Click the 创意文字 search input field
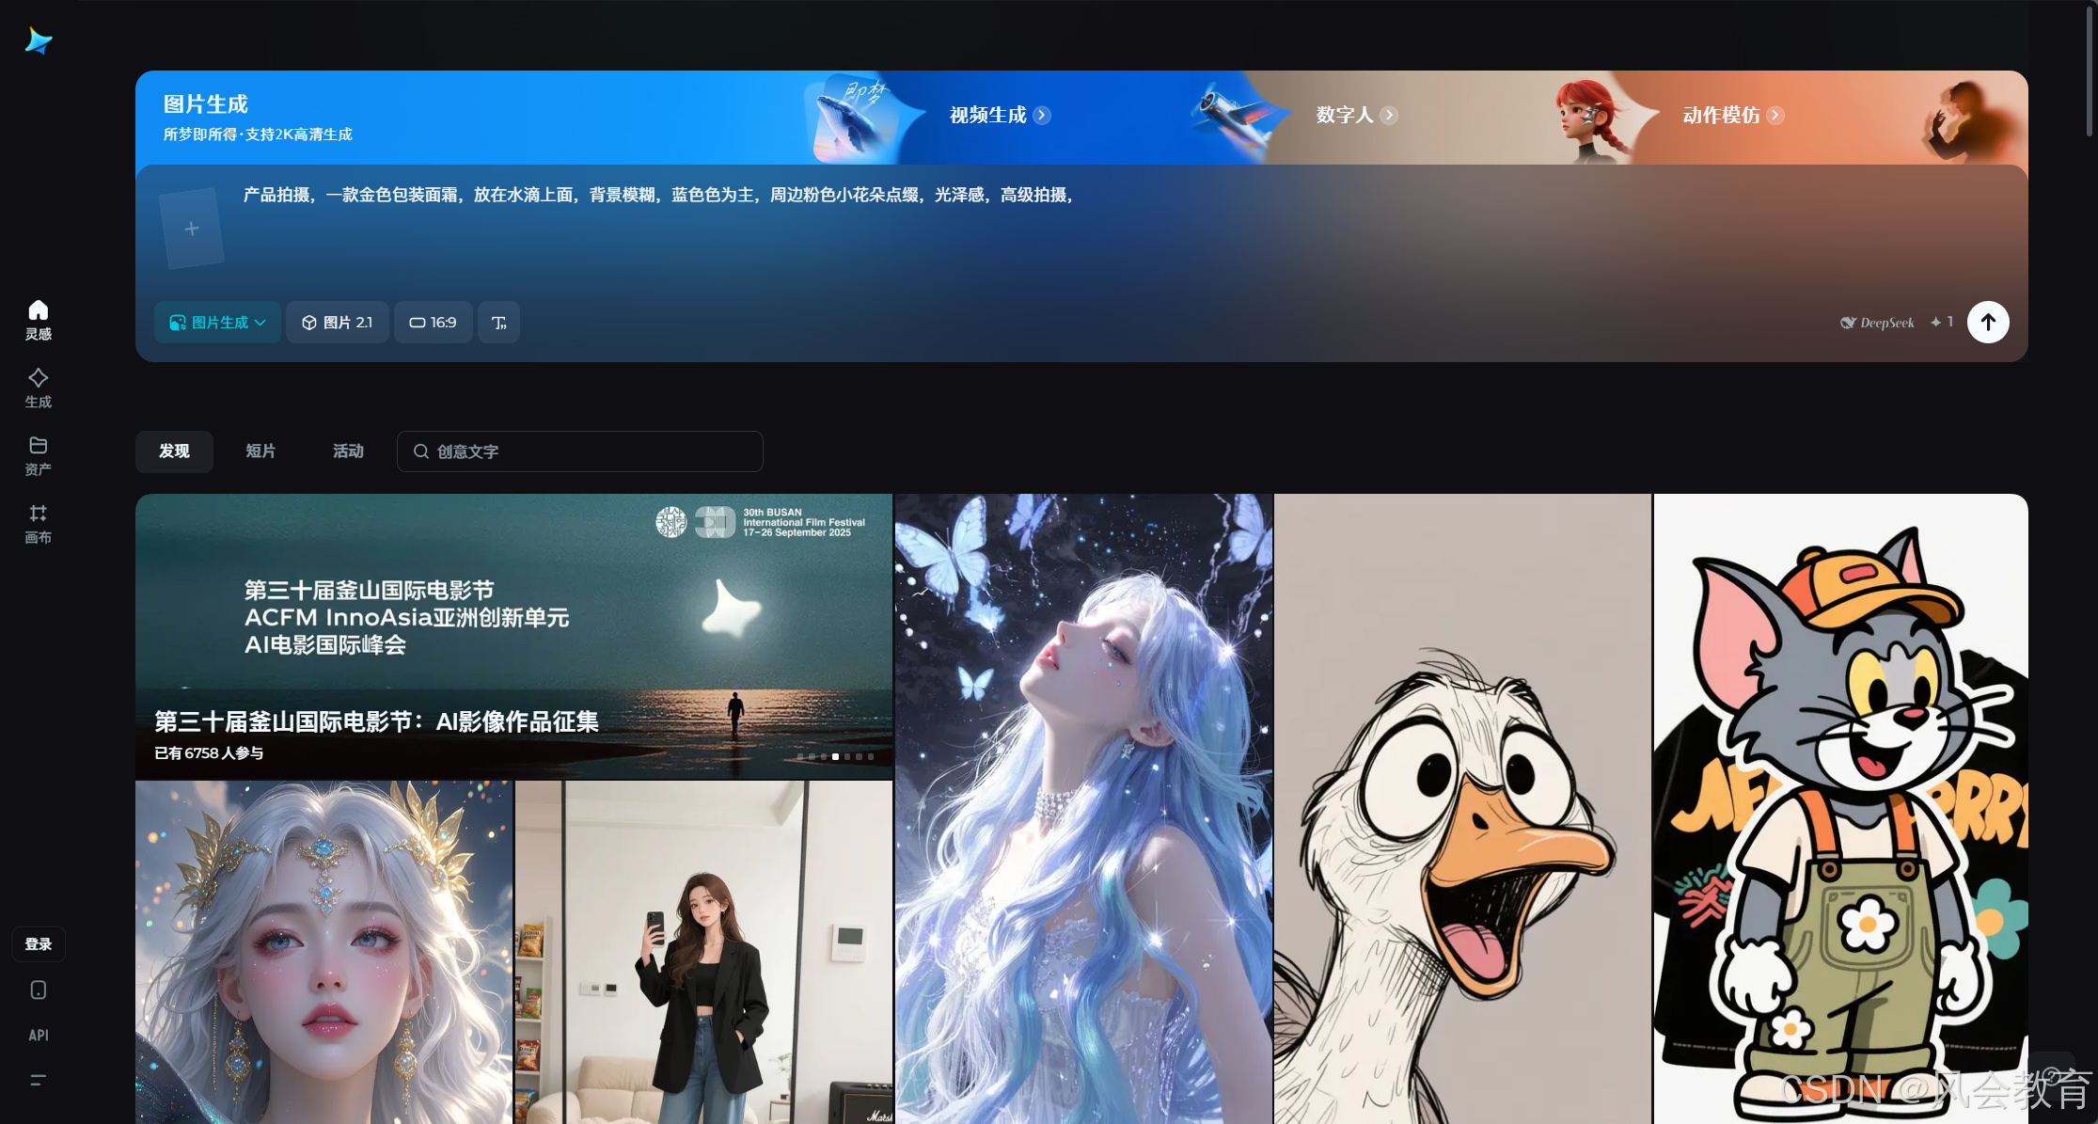 579,451
